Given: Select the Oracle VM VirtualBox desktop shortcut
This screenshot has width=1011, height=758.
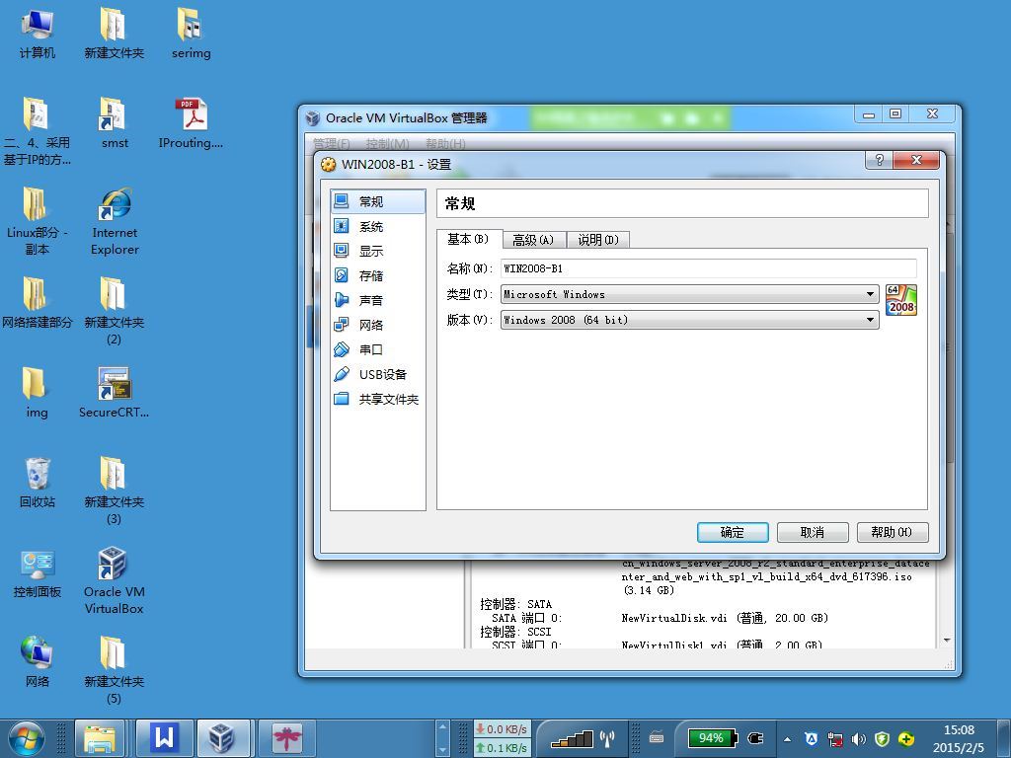Looking at the screenshot, I should point(115,580).
